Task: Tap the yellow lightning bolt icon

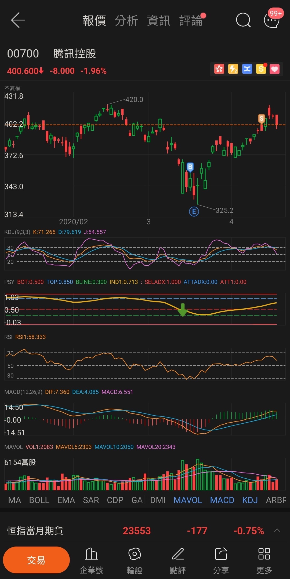Action: pos(233,69)
